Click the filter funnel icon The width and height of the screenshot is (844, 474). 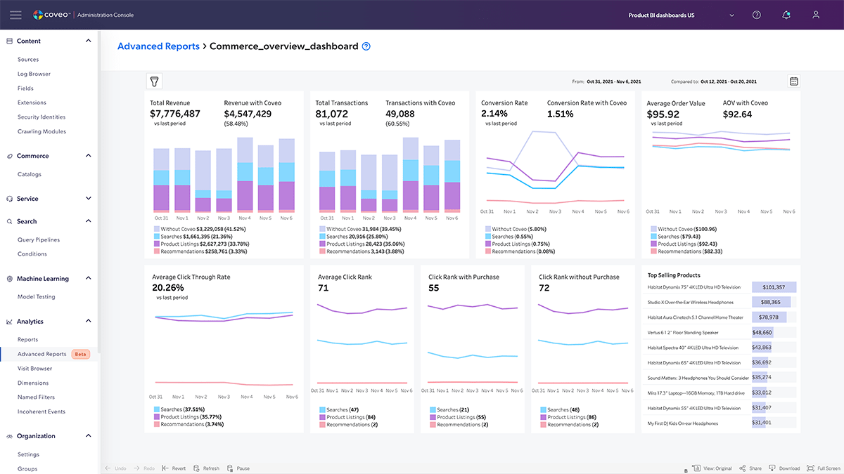pyautogui.click(x=154, y=81)
